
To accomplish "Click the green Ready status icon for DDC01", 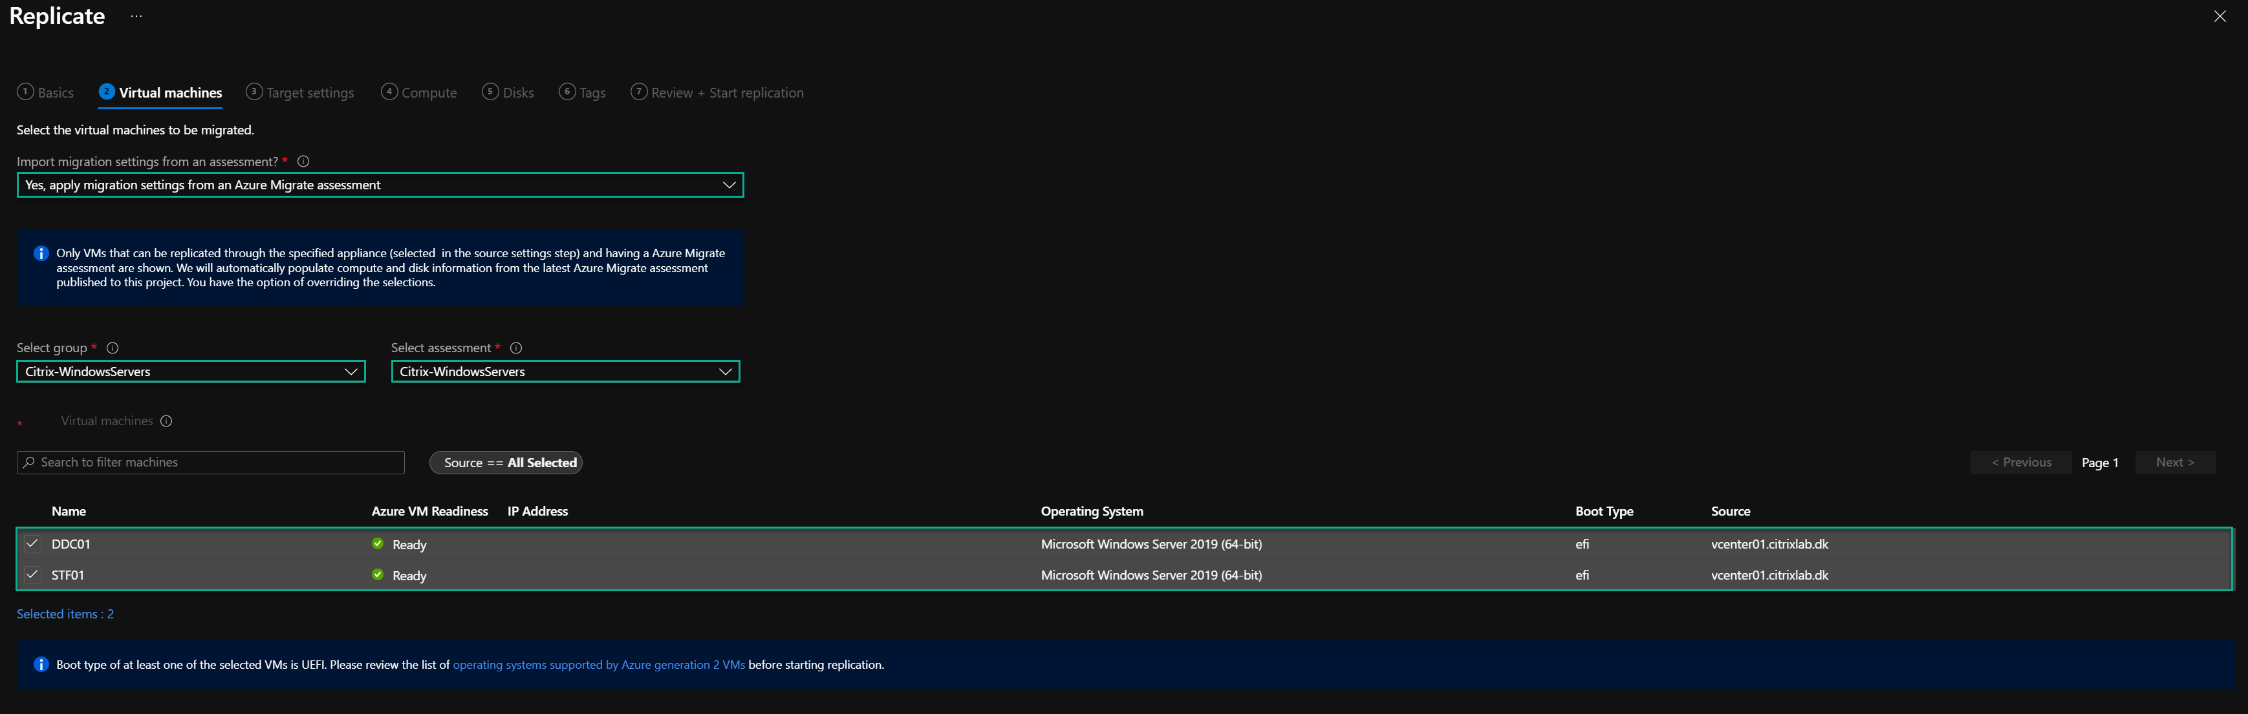I will pyautogui.click(x=378, y=543).
